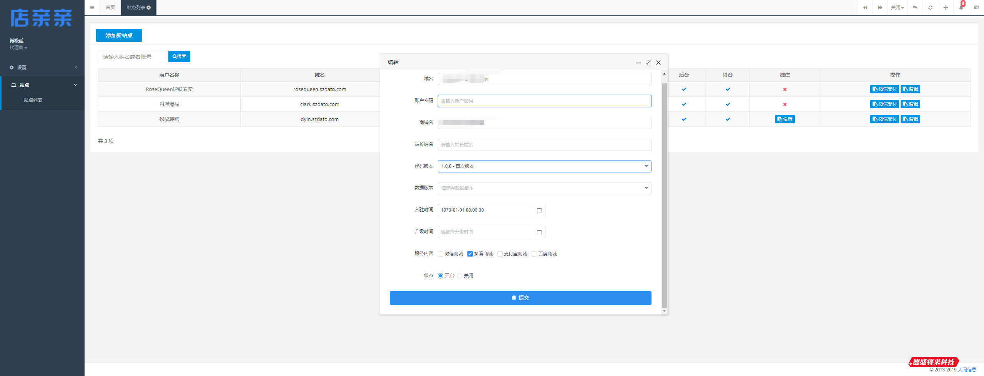Screen dimensions: 984x376
Task: Click the tab scroll-left double arrow icon
Action: 865,8
